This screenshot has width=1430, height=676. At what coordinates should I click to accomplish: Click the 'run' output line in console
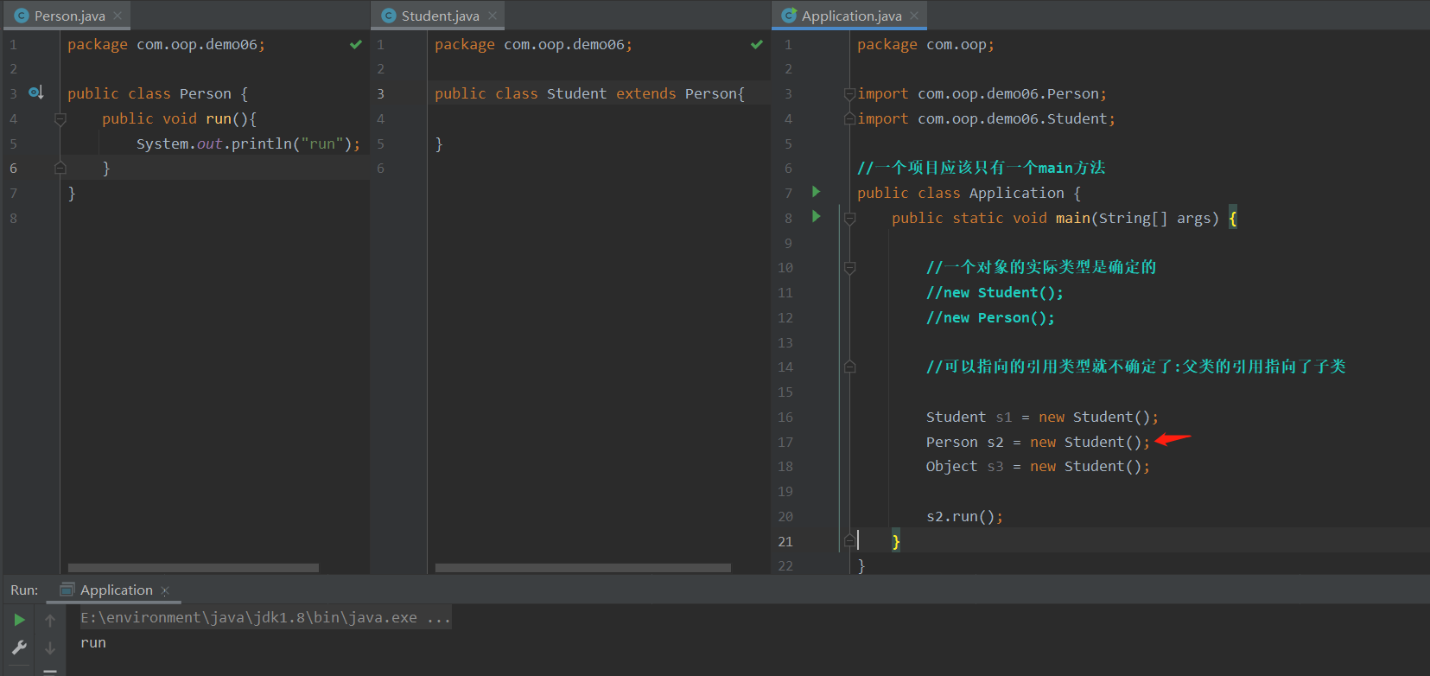[93, 642]
